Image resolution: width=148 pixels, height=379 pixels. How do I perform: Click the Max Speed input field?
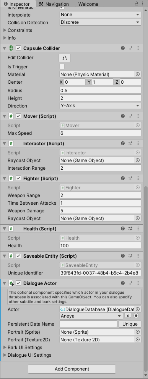coord(100,133)
